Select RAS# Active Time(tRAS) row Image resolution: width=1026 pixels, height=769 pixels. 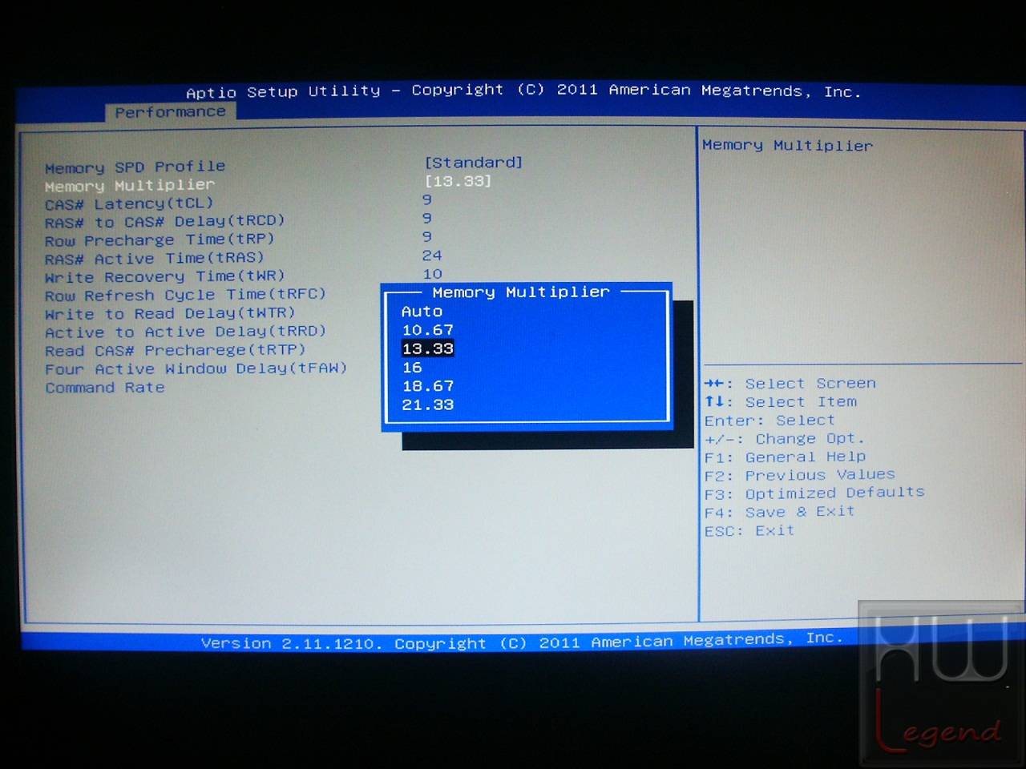(x=155, y=258)
